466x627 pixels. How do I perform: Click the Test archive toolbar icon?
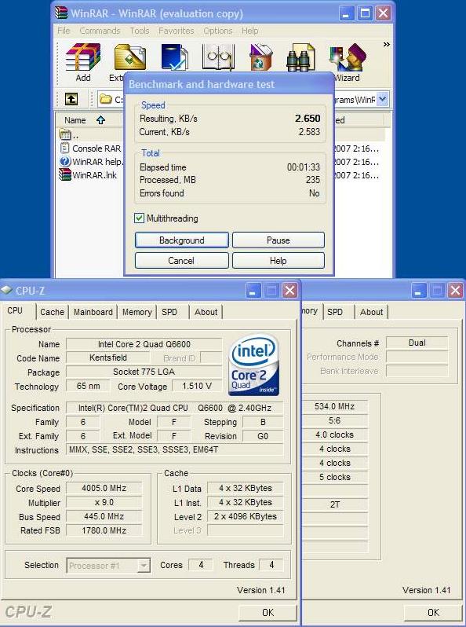click(174, 57)
